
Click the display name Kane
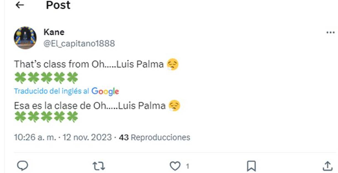click(x=54, y=32)
